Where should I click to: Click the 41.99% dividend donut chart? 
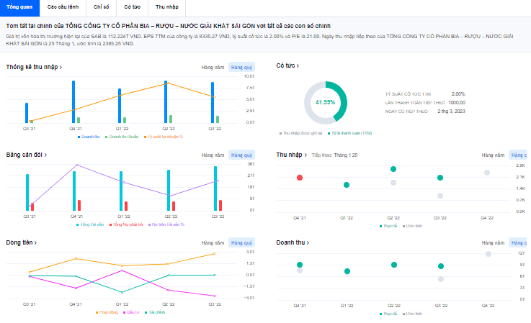tap(326, 102)
